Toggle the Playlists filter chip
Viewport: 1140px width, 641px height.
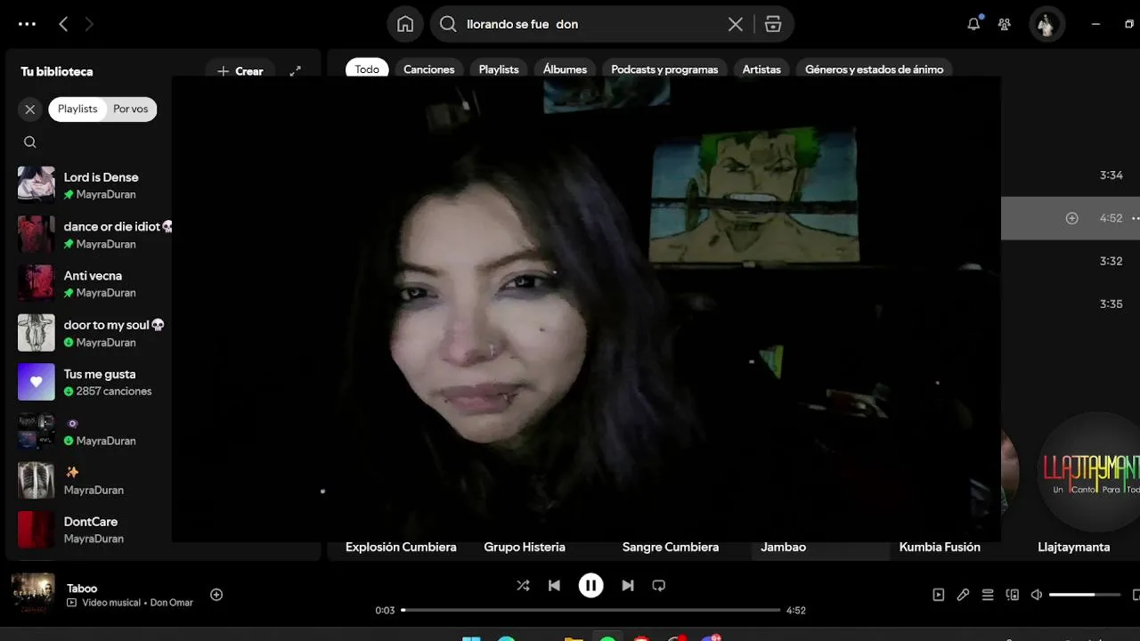pyautogui.click(x=77, y=109)
